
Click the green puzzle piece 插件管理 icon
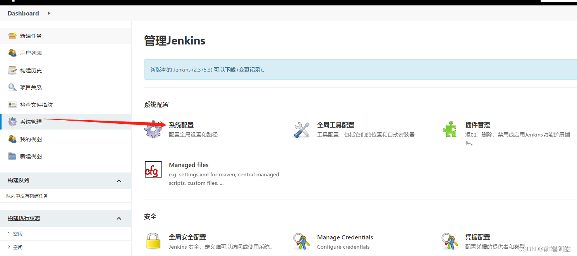point(450,130)
